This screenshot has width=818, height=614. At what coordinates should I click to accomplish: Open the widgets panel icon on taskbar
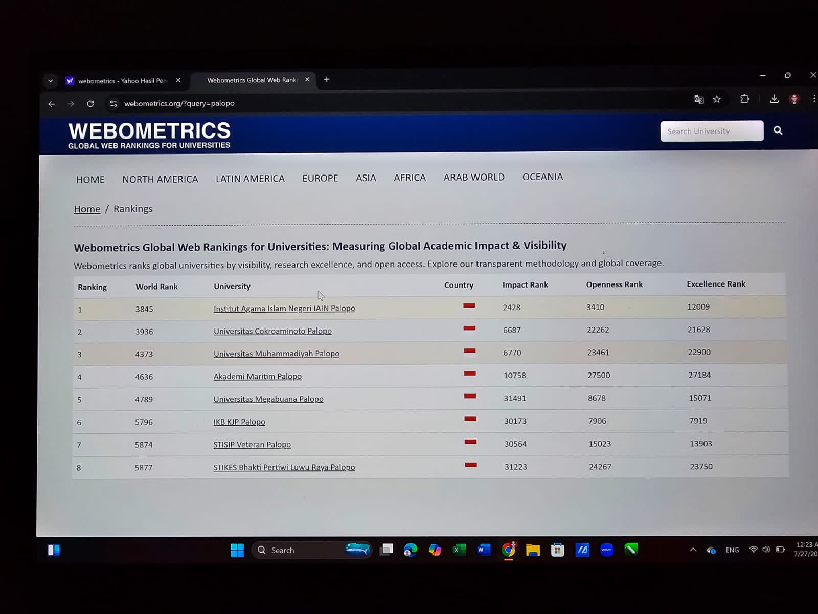pyautogui.click(x=54, y=550)
